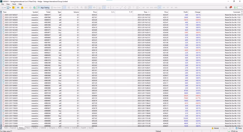Select the M15 timeframe
Viewport: 243px width, 132px height.
tap(152, 7)
